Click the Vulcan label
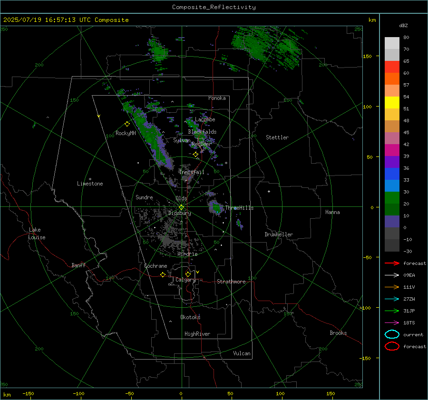Viewport: 428px width, 400px height. pos(242,353)
